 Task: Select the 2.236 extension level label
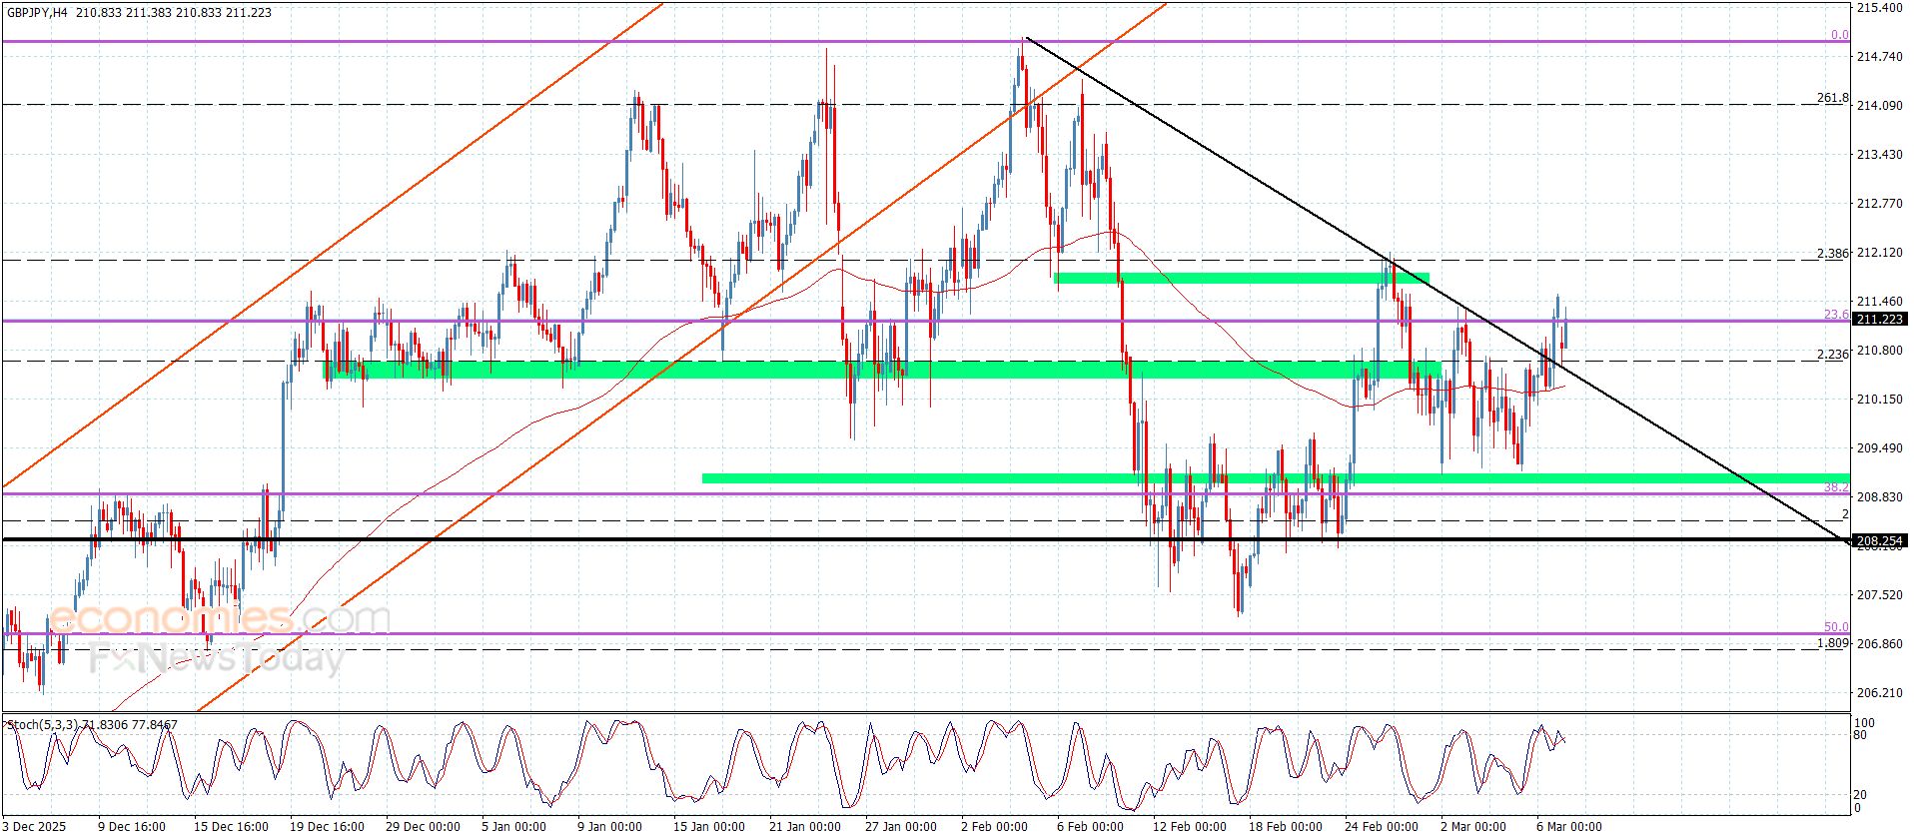point(1832,355)
